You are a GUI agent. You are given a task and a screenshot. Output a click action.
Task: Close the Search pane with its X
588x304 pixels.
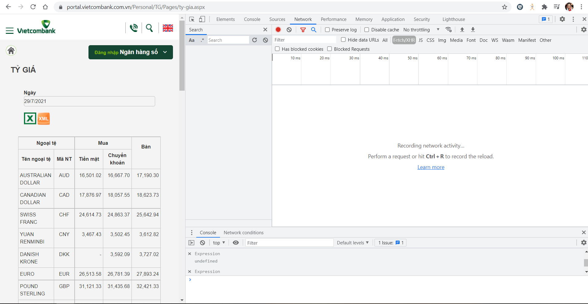coord(265,30)
